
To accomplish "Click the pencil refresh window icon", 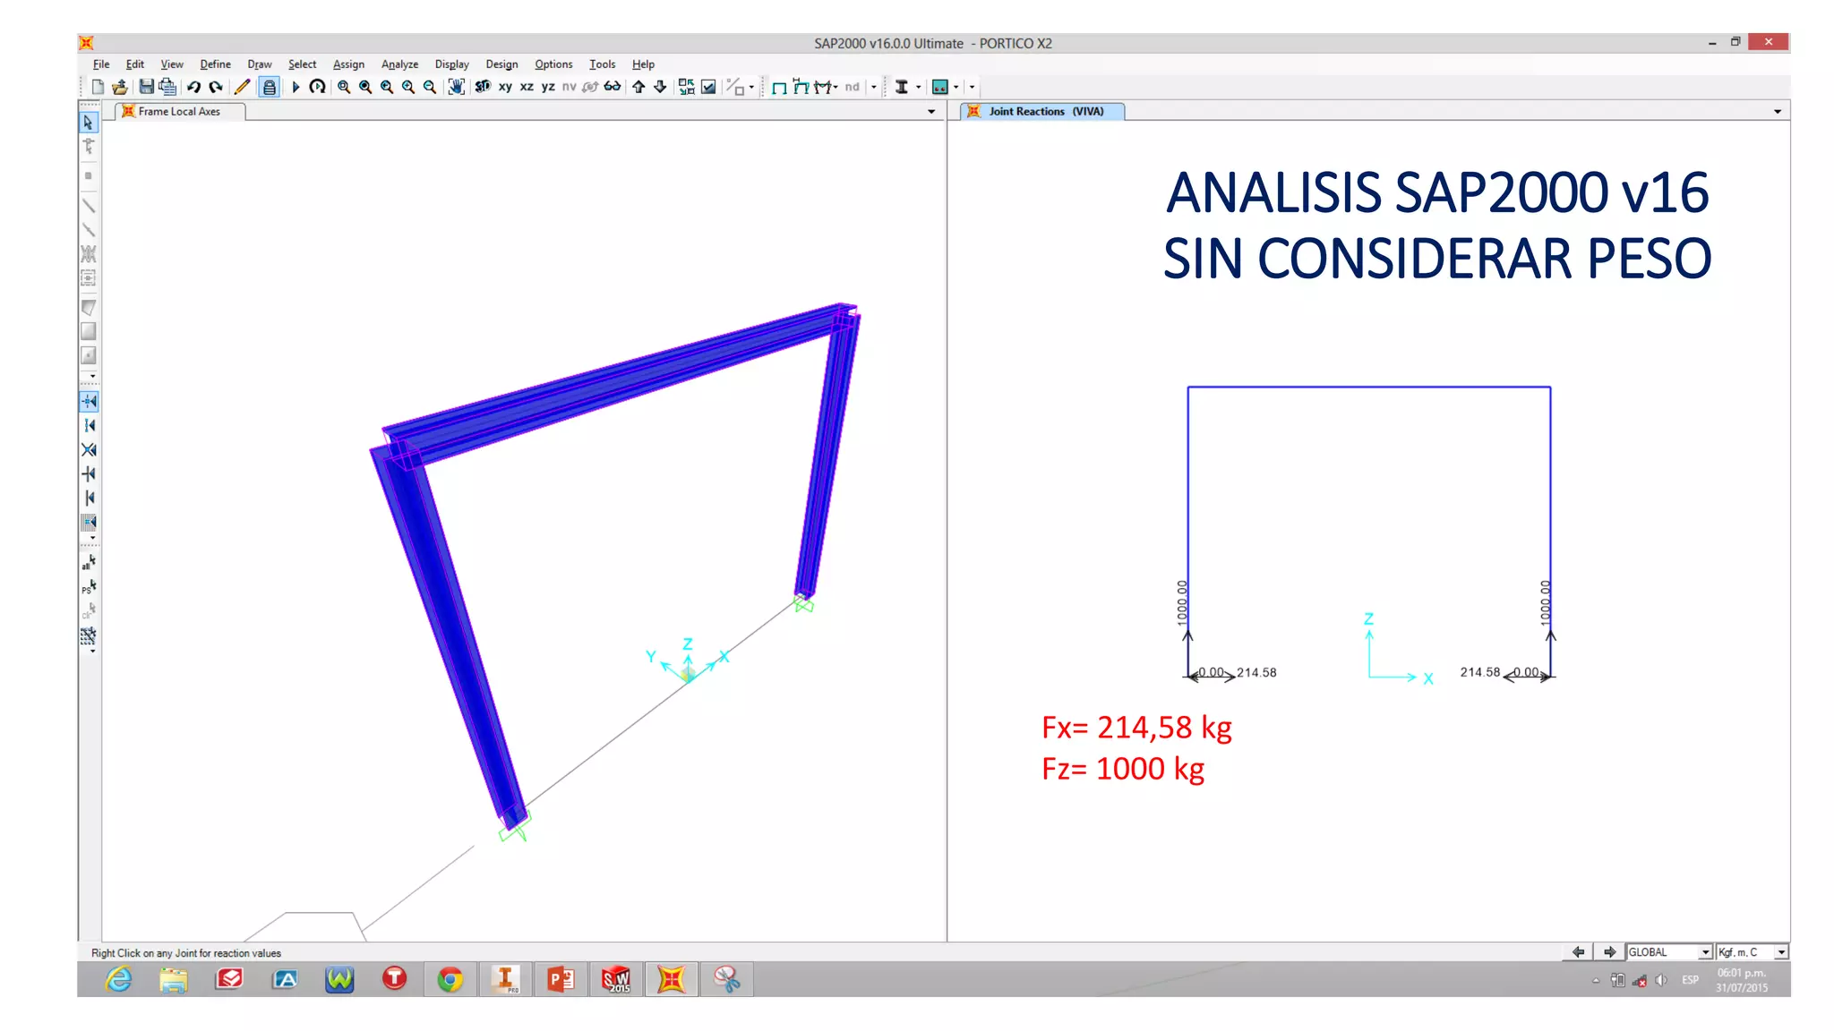I will 242,87.
